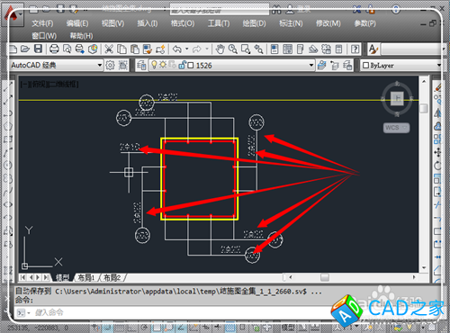Toggle the layer 1526 lock icon
Image resolution: width=450 pixels, height=333 pixels.
click(x=182, y=65)
